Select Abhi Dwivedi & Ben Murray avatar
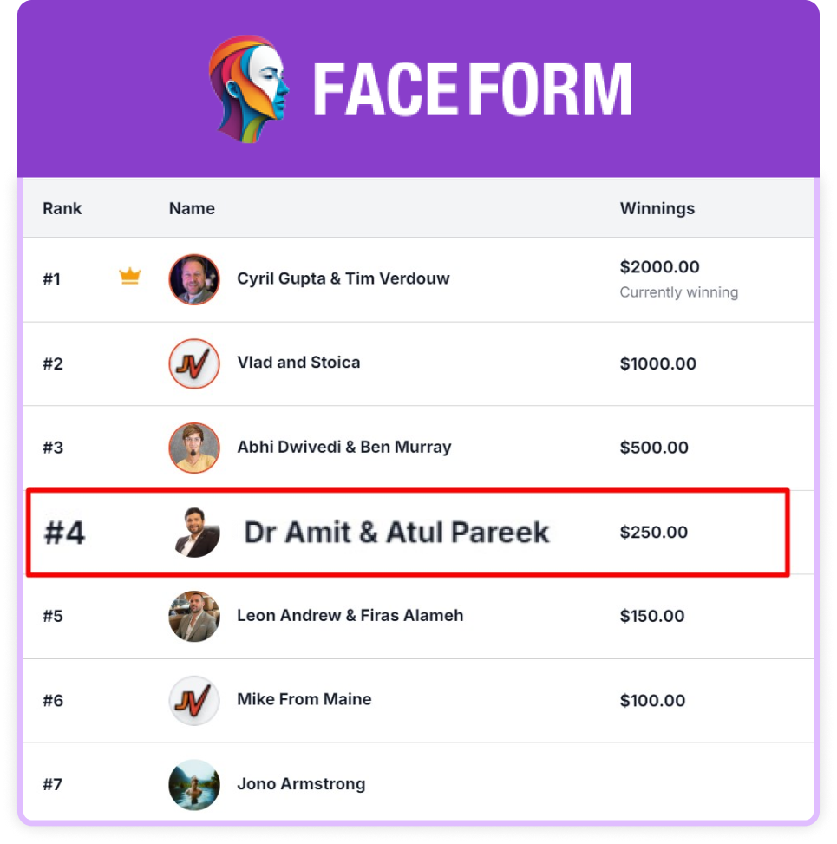 coord(194,448)
